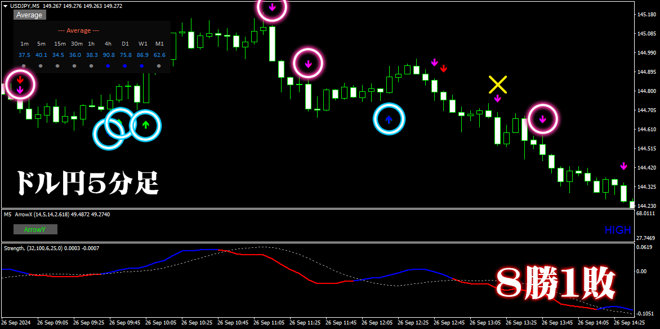The width and height of the screenshot is (660, 329).
Task: Select the blue dot under 4h
Action: tap(108, 66)
